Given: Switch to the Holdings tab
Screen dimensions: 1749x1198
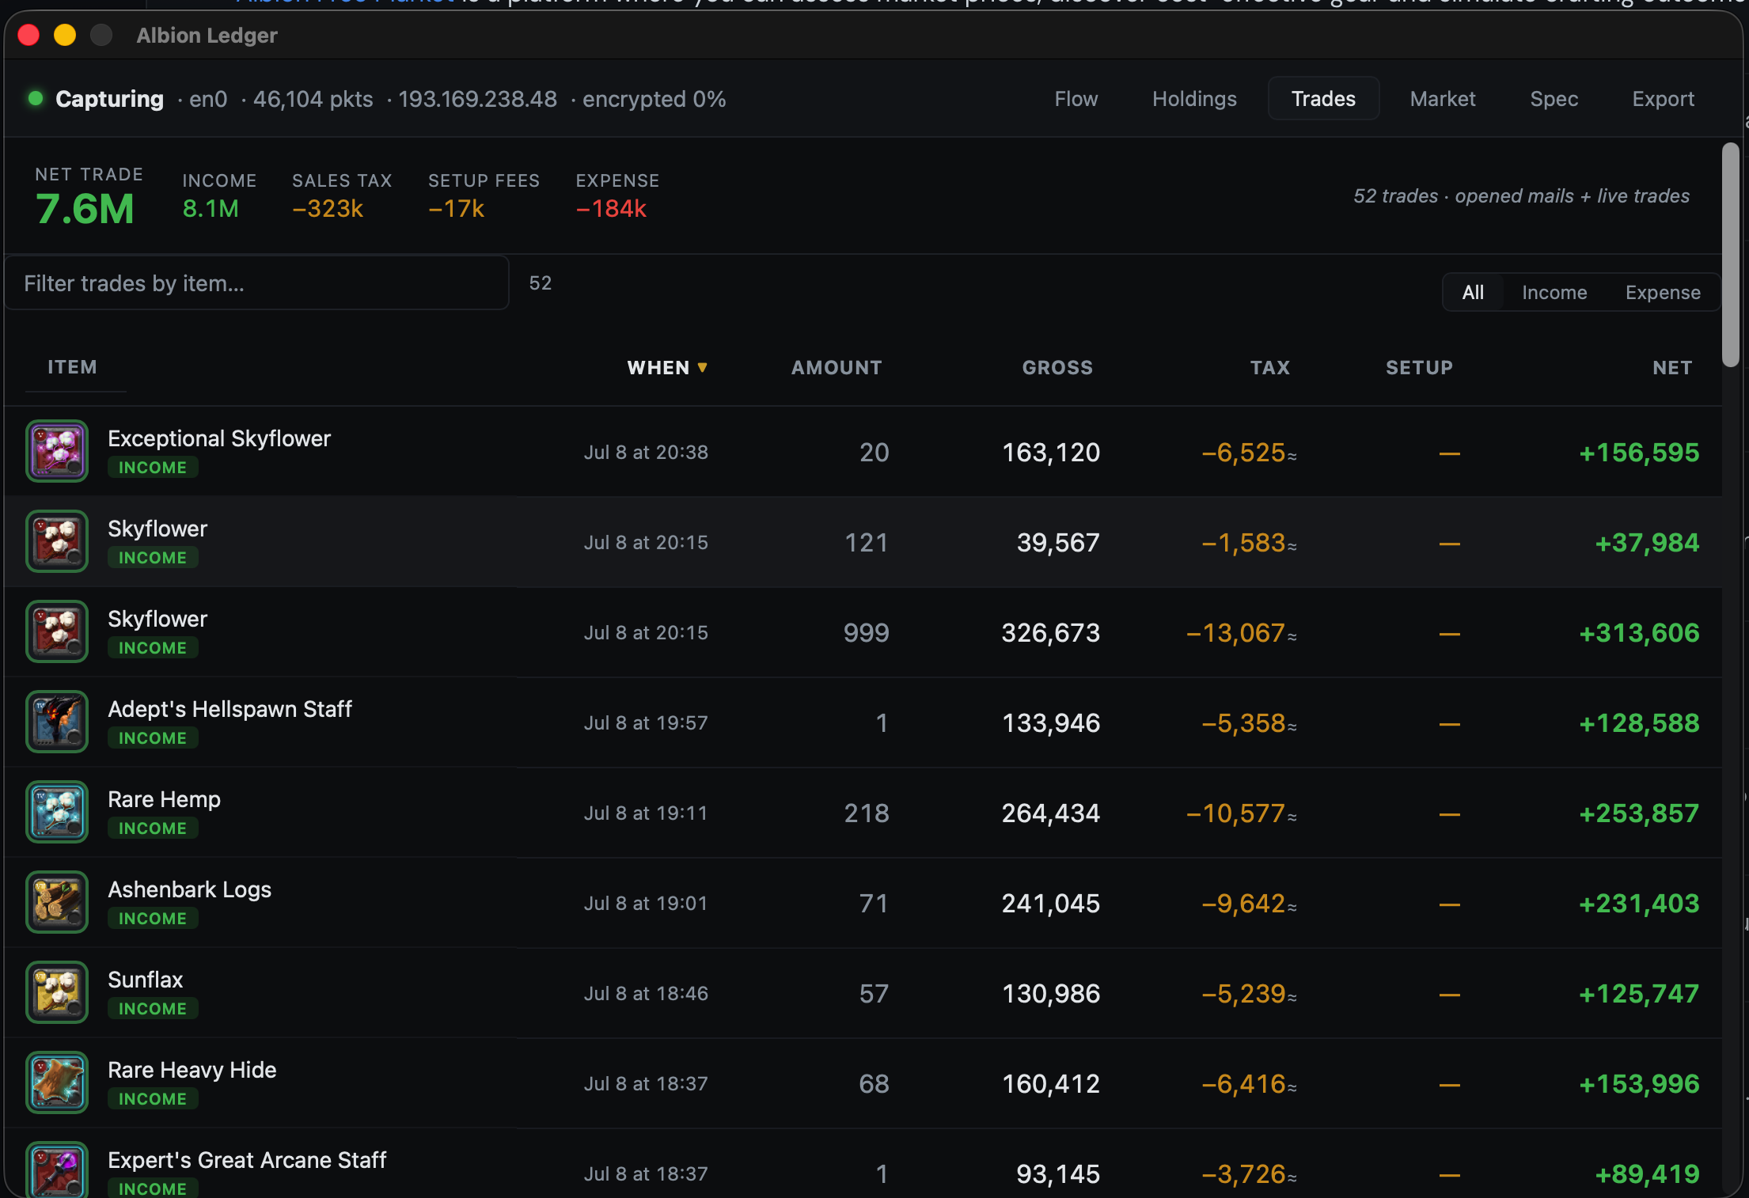Looking at the screenshot, I should click(x=1194, y=99).
